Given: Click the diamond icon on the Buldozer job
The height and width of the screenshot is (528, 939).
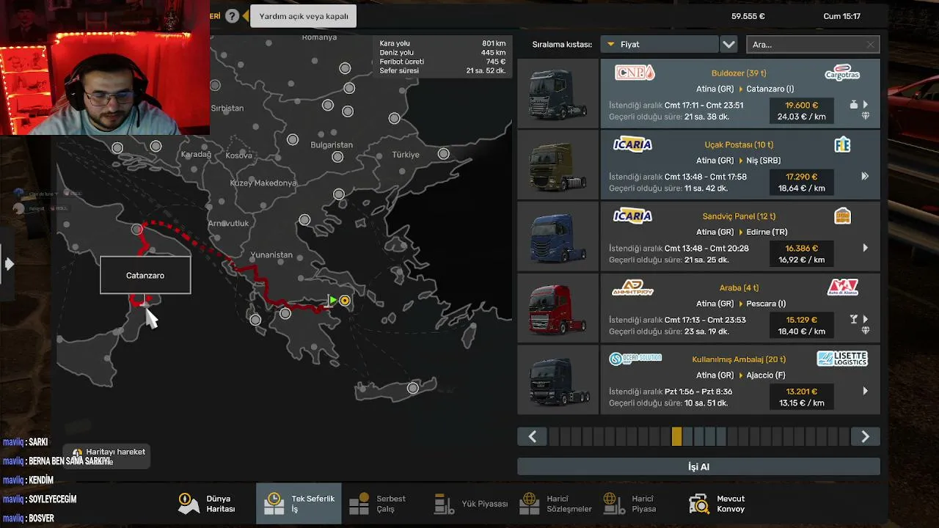Looking at the screenshot, I should pyautogui.click(x=866, y=116).
